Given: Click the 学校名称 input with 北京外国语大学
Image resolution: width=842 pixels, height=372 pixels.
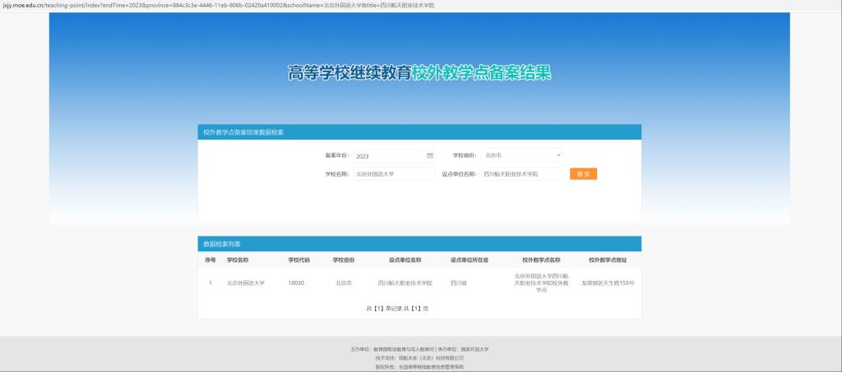Looking at the screenshot, I should [393, 174].
